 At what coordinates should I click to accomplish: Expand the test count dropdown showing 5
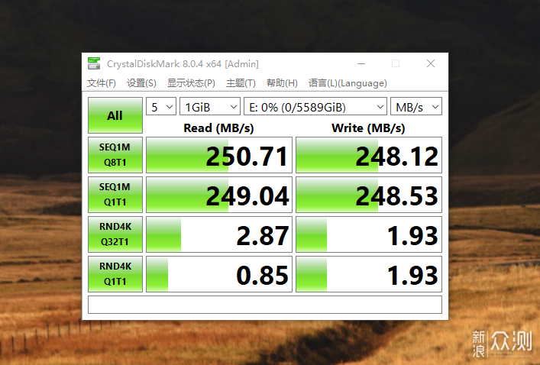click(x=161, y=106)
